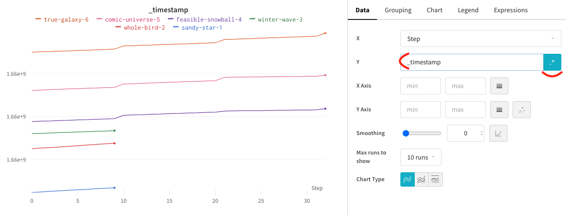The image size is (566, 215).
Task: Click the Y Axis max field
Action: pyautogui.click(x=466, y=110)
